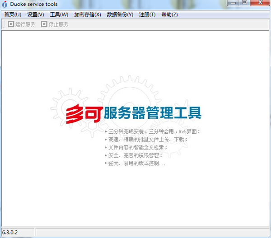Click the 服务器管理工具 blue heading text
271x238 pixels.
[x=152, y=113]
